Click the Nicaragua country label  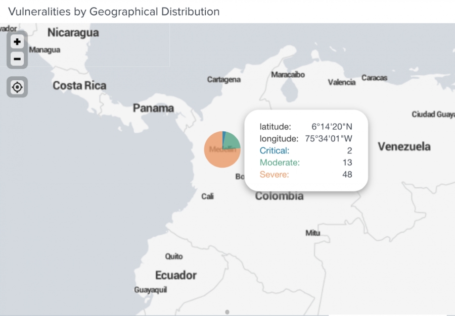(73, 33)
